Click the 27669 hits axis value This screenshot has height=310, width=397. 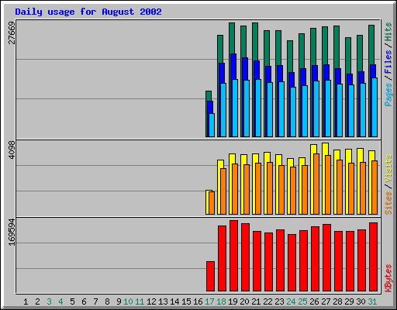click(12, 33)
